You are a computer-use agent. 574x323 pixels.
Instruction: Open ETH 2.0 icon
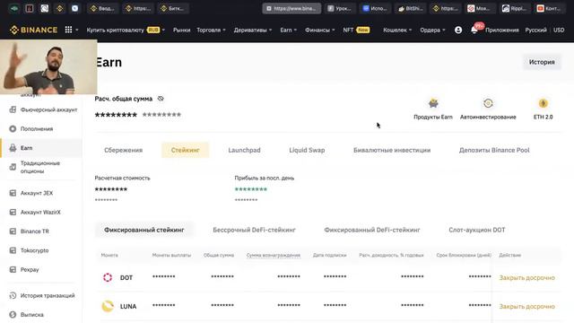543,103
